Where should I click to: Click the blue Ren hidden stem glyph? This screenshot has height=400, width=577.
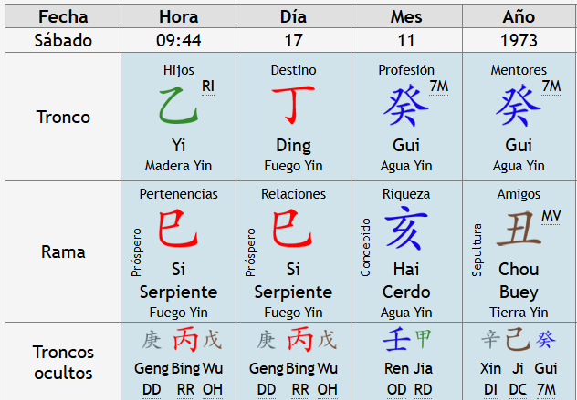[x=395, y=340]
